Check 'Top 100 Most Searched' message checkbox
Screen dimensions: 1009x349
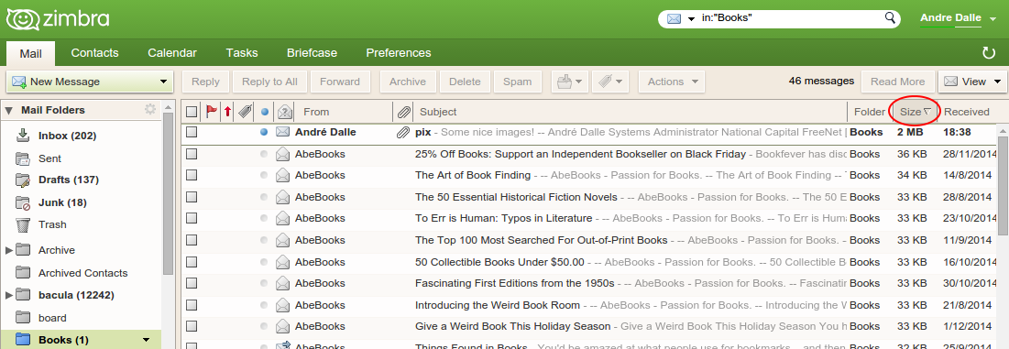[192, 240]
